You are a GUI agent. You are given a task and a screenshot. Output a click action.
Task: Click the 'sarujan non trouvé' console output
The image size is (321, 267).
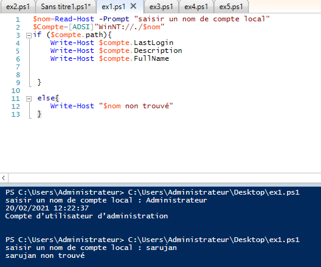click(x=45, y=255)
